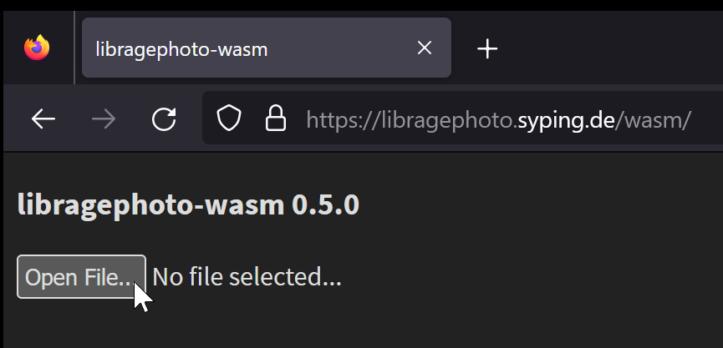The height and width of the screenshot is (348, 723).
Task: Close the libragephoto-wasm tab
Action: pos(425,48)
